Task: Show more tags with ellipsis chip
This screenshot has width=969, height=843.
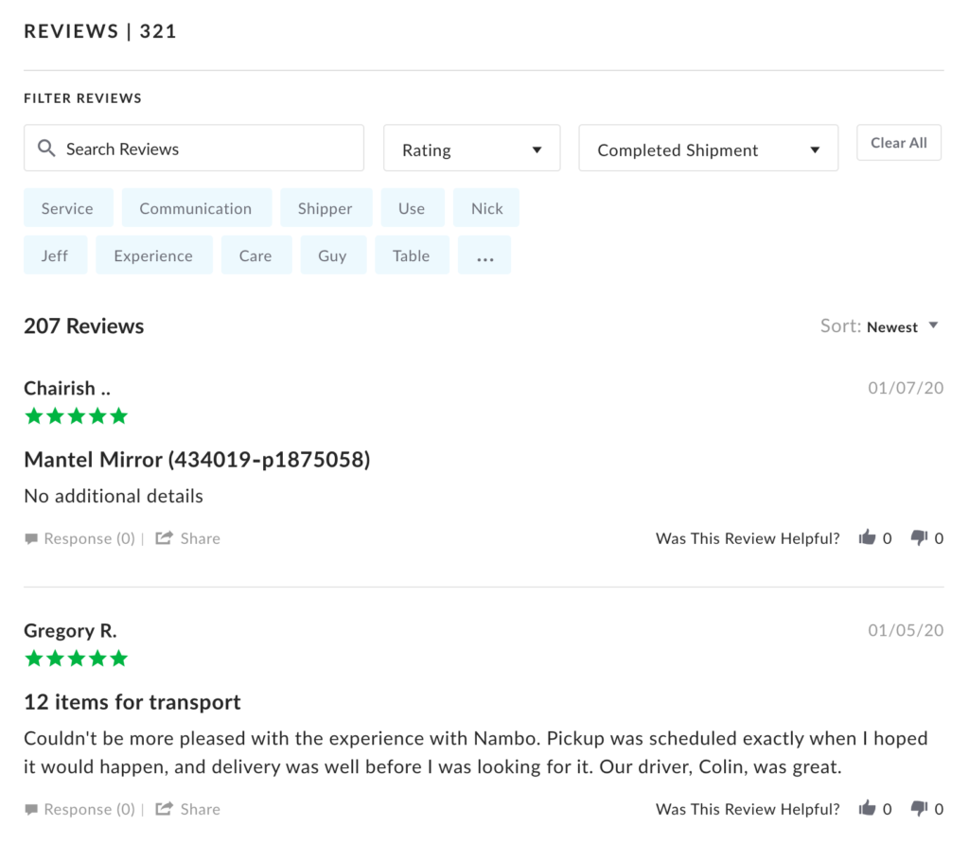Action: [x=484, y=255]
